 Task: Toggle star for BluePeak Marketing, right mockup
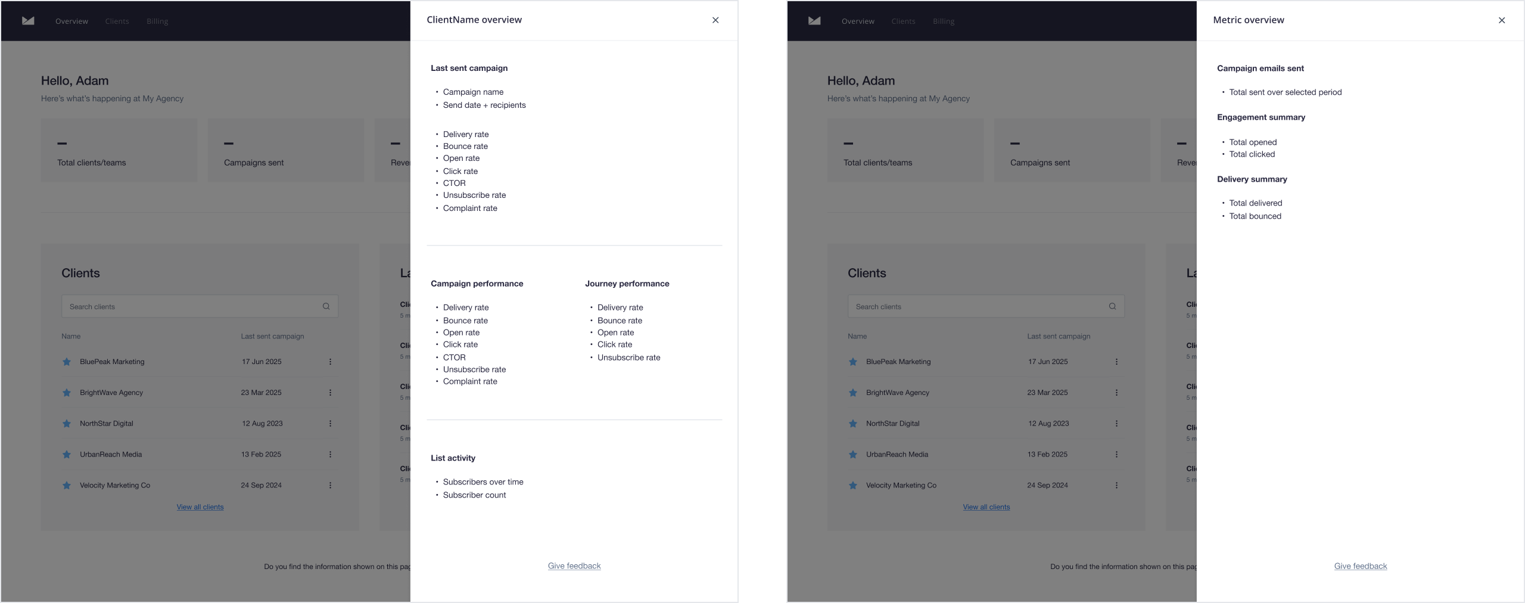coord(853,362)
